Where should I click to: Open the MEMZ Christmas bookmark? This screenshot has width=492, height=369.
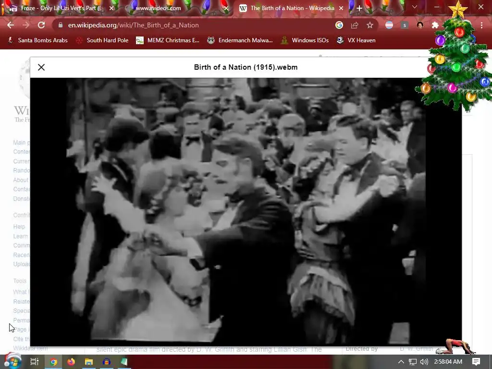168,40
